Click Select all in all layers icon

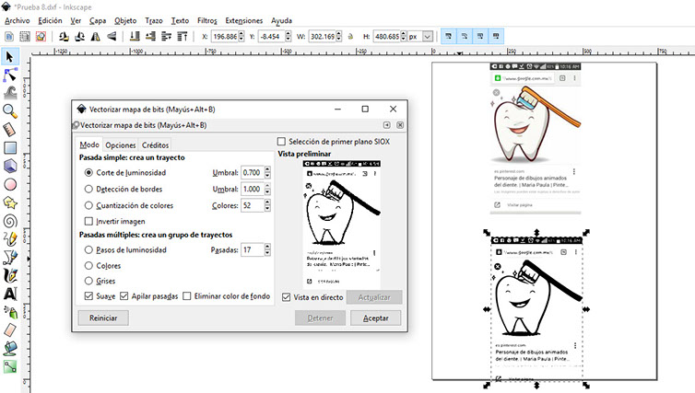coord(25,36)
